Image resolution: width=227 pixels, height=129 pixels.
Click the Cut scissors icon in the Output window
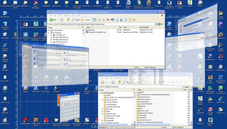point(121,20)
